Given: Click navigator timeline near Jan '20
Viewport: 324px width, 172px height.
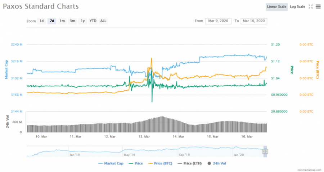Looking at the screenshot, I should tap(239, 155).
